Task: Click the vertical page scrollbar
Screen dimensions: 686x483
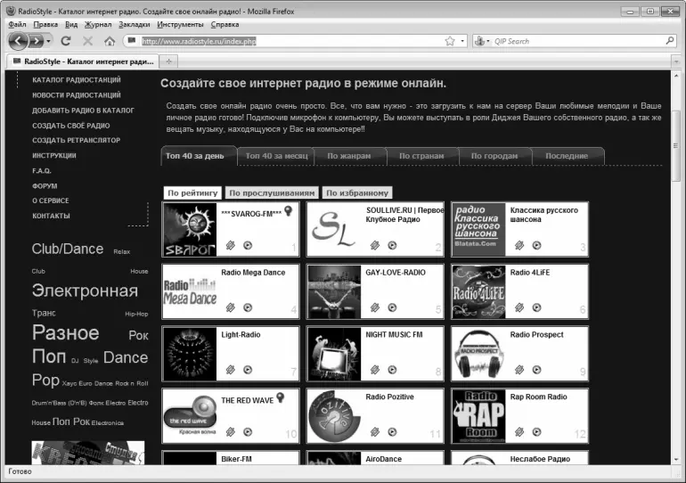Action: pyautogui.click(x=679, y=267)
